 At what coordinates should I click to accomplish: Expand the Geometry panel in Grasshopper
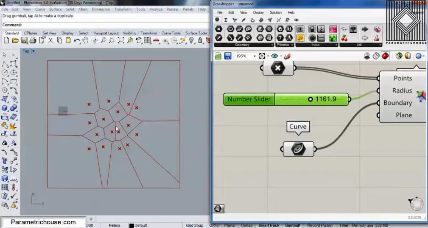click(x=272, y=45)
